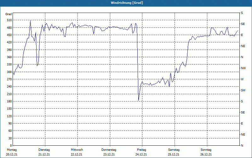The height and width of the screenshot is (158, 252).
Task: Click the "Mittwoch" day label
Action: tap(77, 150)
